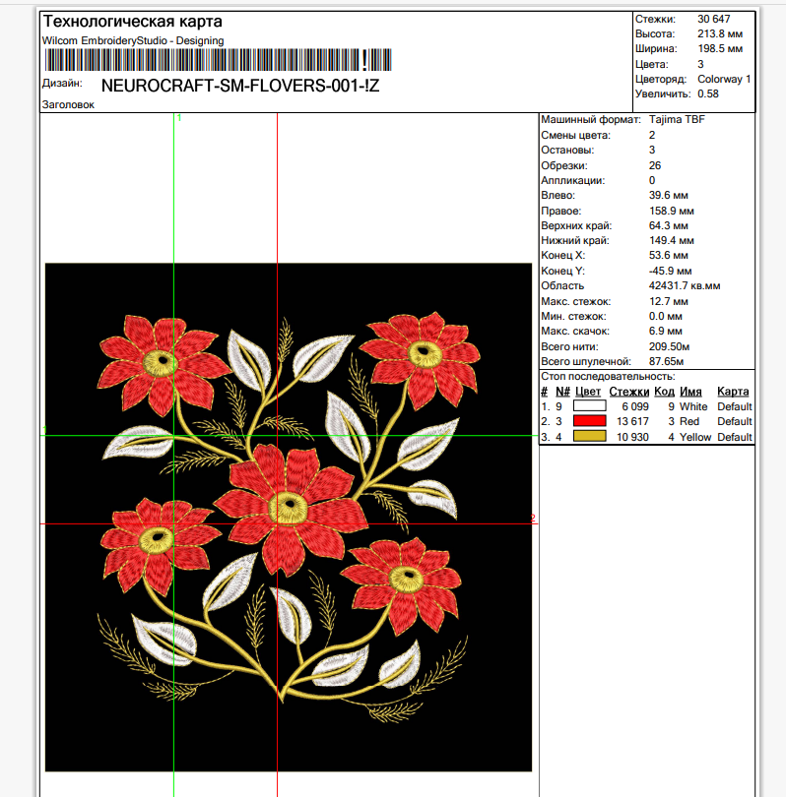Click the red marker number 2 at right

pos(532,519)
